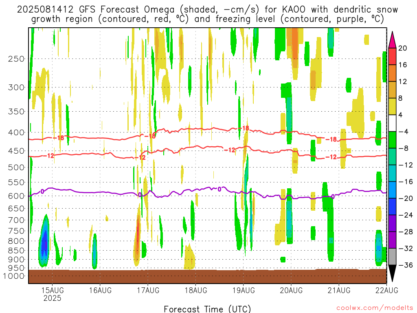Click the pink upper colorbar arrow tip
Screen dimensions: 417x313
[392, 40]
